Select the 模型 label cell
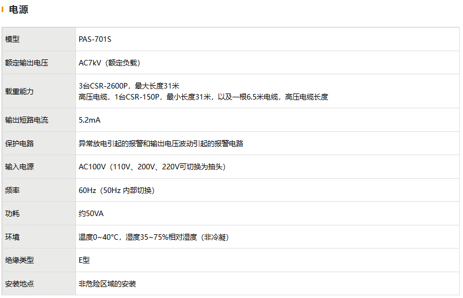Viewport: 463px width, 298px height. tap(39, 39)
